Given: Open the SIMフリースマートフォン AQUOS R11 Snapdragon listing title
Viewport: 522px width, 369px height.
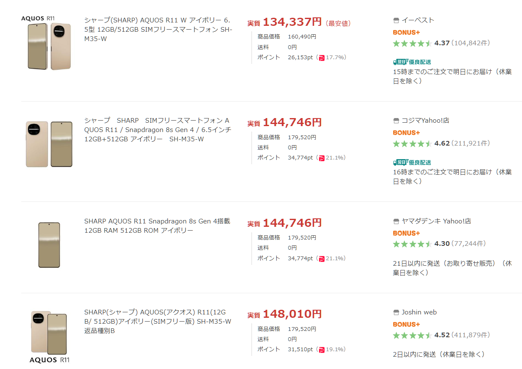Looking at the screenshot, I should click(x=158, y=130).
